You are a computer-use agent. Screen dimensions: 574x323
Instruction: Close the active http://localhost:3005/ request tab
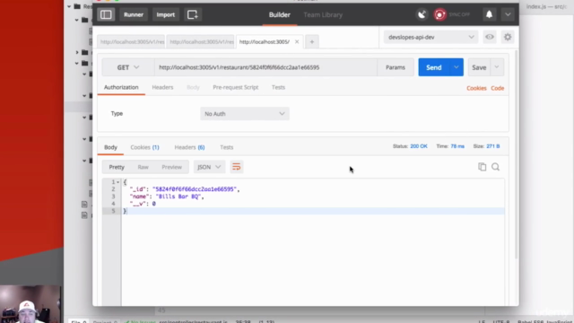pyautogui.click(x=297, y=42)
